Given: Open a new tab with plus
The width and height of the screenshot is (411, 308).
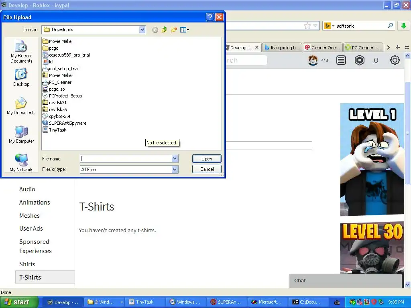Looking at the screenshot, I should click(398, 47).
